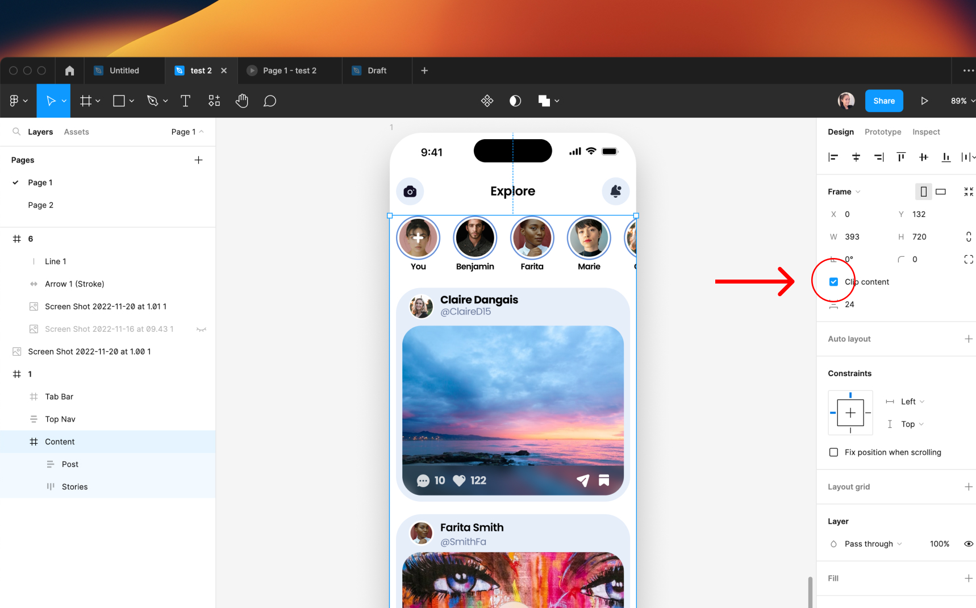This screenshot has width=976, height=608.
Task: Click the Present play icon
Action: pos(924,101)
